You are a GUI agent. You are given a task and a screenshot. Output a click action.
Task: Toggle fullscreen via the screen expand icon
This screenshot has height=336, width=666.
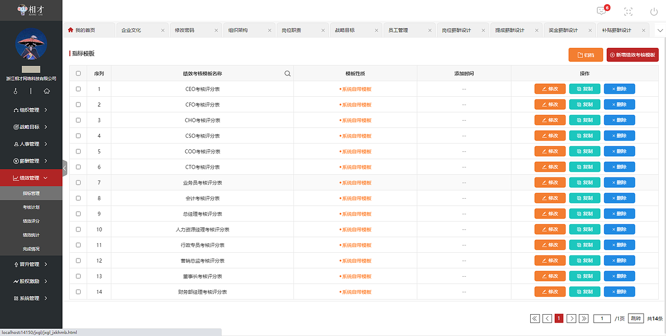(x=627, y=10)
